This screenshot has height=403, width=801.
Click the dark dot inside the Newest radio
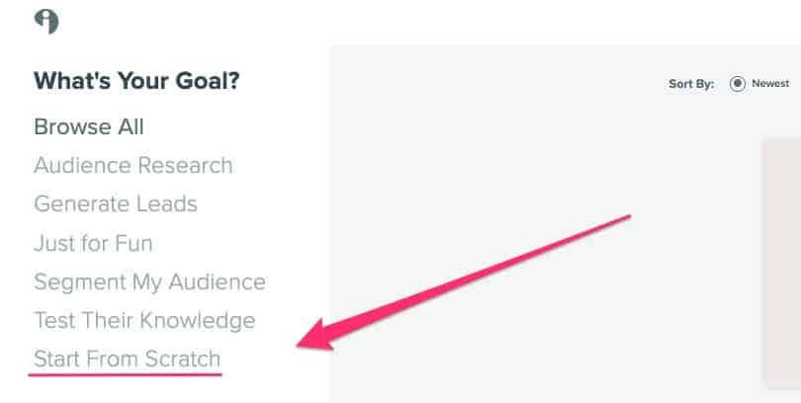[x=737, y=84]
